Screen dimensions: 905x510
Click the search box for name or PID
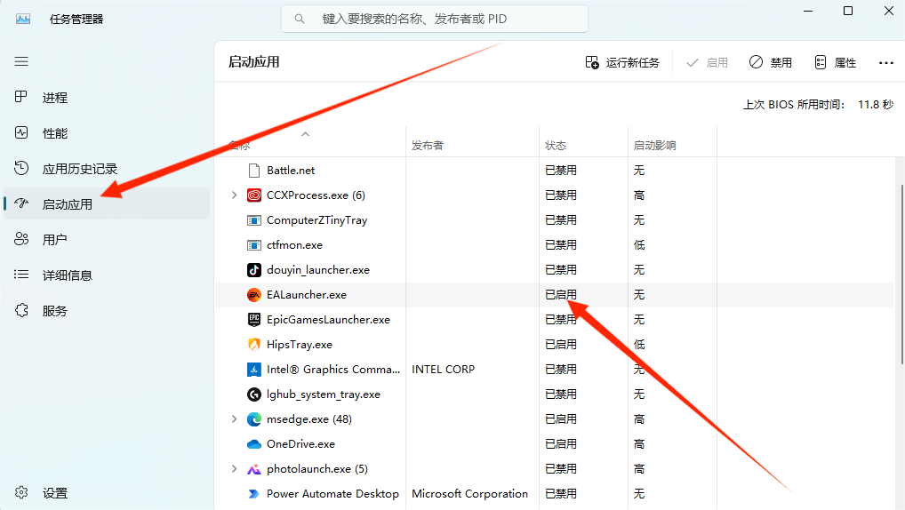[435, 19]
